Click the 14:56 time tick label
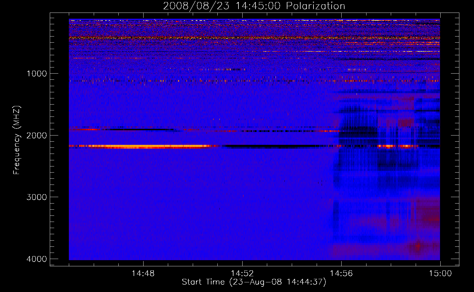The width and height of the screenshot is (474, 292). pos(341,274)
